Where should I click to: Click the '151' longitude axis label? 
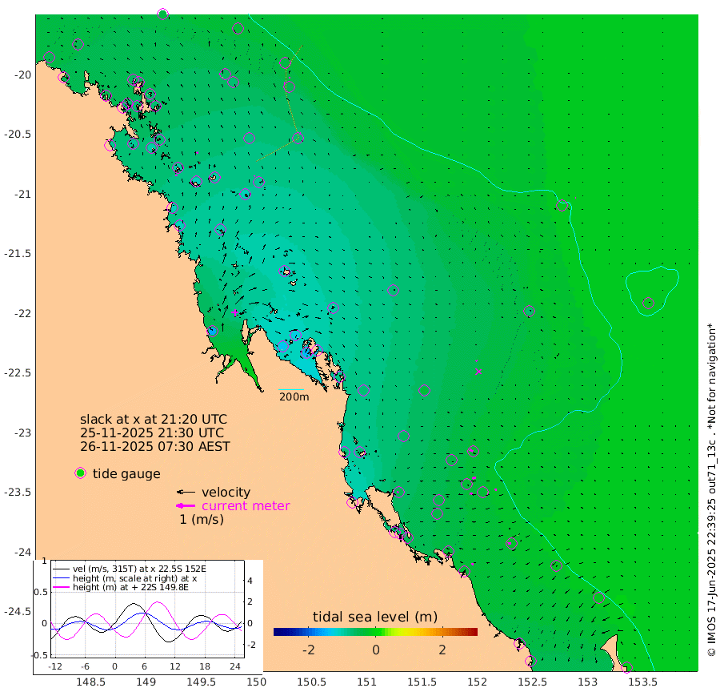pyautogui.click(x=366, y=682)
